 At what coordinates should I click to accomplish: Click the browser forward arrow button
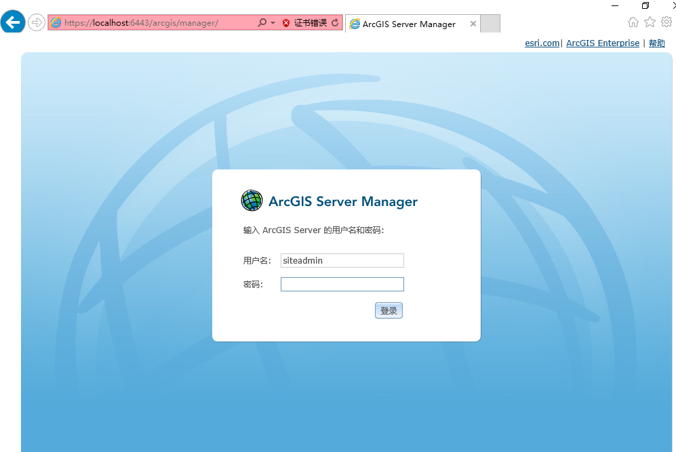(x=37, y=22)
